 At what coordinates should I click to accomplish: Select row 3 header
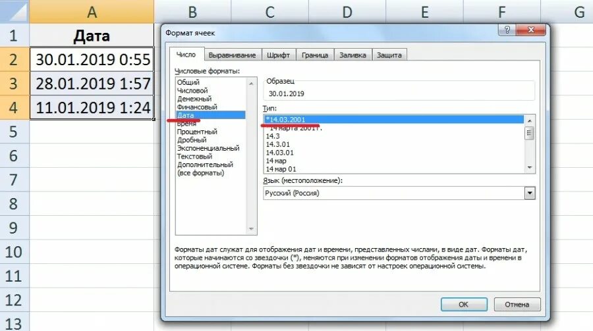pyautogui.click(x=14, y=84)
